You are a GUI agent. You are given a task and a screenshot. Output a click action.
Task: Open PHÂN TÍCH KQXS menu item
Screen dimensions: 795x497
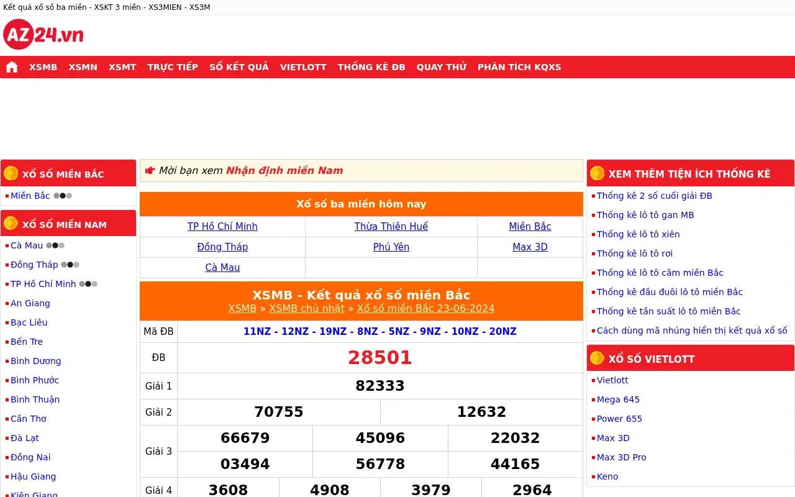[519, 67]
